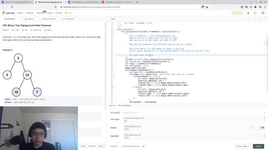
Task: Click the browser wallet icon
Action: [x=260, y=7]
